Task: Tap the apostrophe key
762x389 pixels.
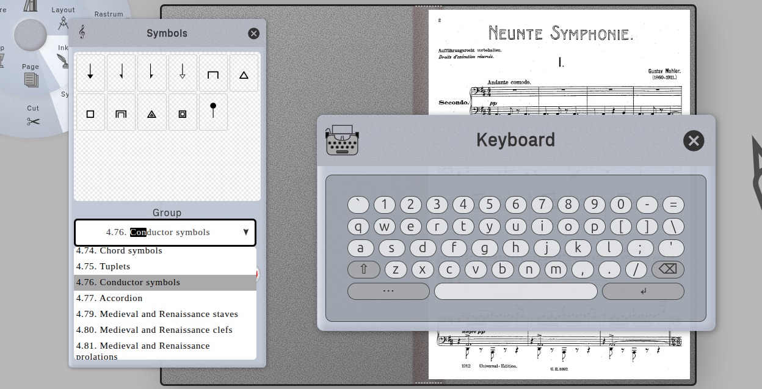Action: click(671, 248)
